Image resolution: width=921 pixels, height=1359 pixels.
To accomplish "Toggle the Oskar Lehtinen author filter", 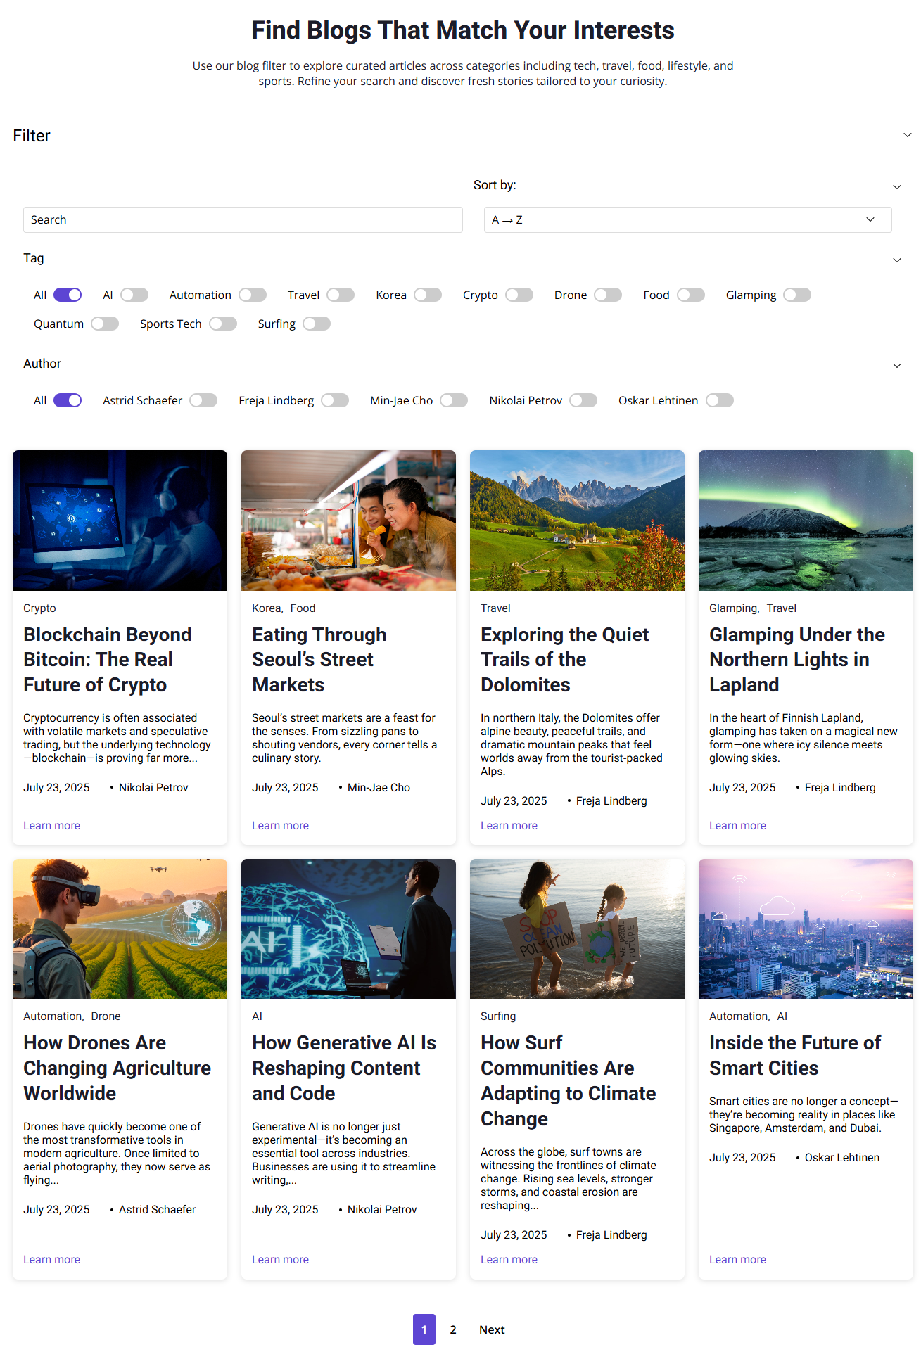I will point(719,400).
